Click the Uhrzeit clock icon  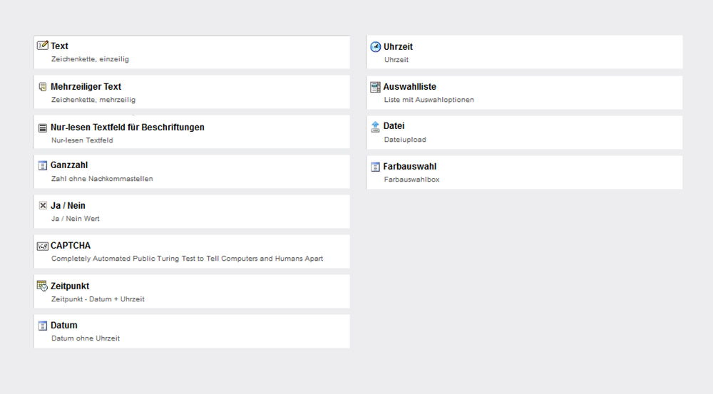pyautogui.click(x=376, y=47)
